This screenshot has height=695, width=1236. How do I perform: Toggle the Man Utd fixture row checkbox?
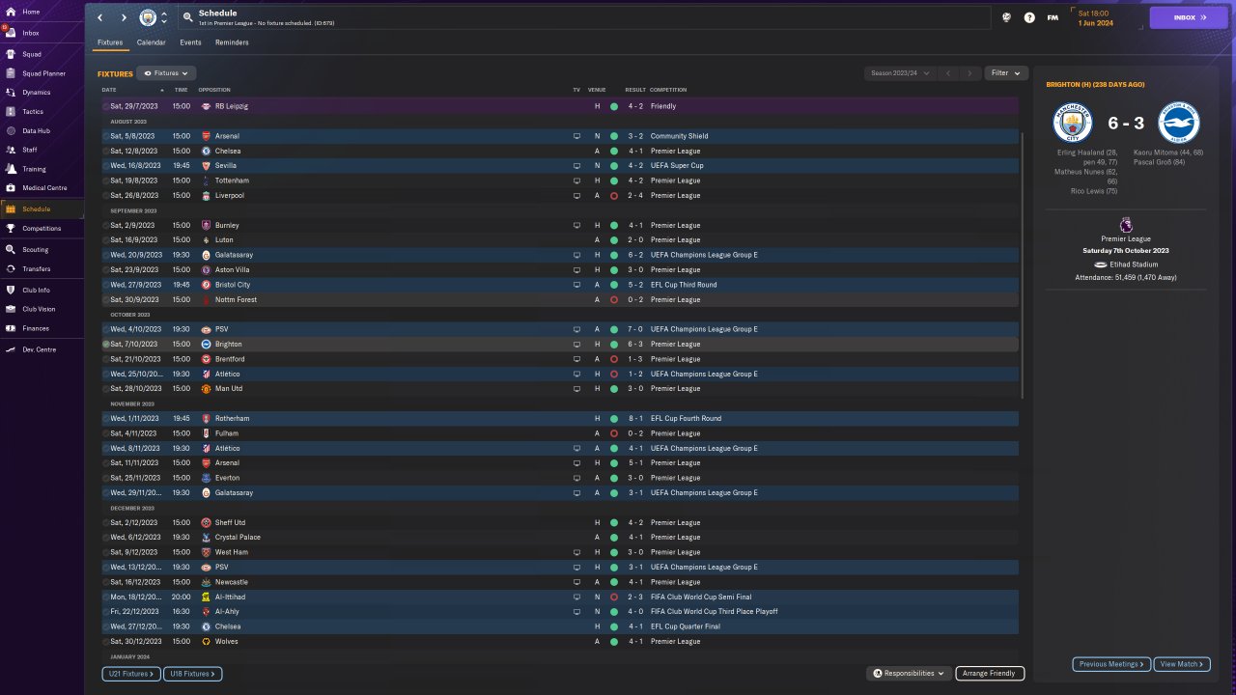106,389
